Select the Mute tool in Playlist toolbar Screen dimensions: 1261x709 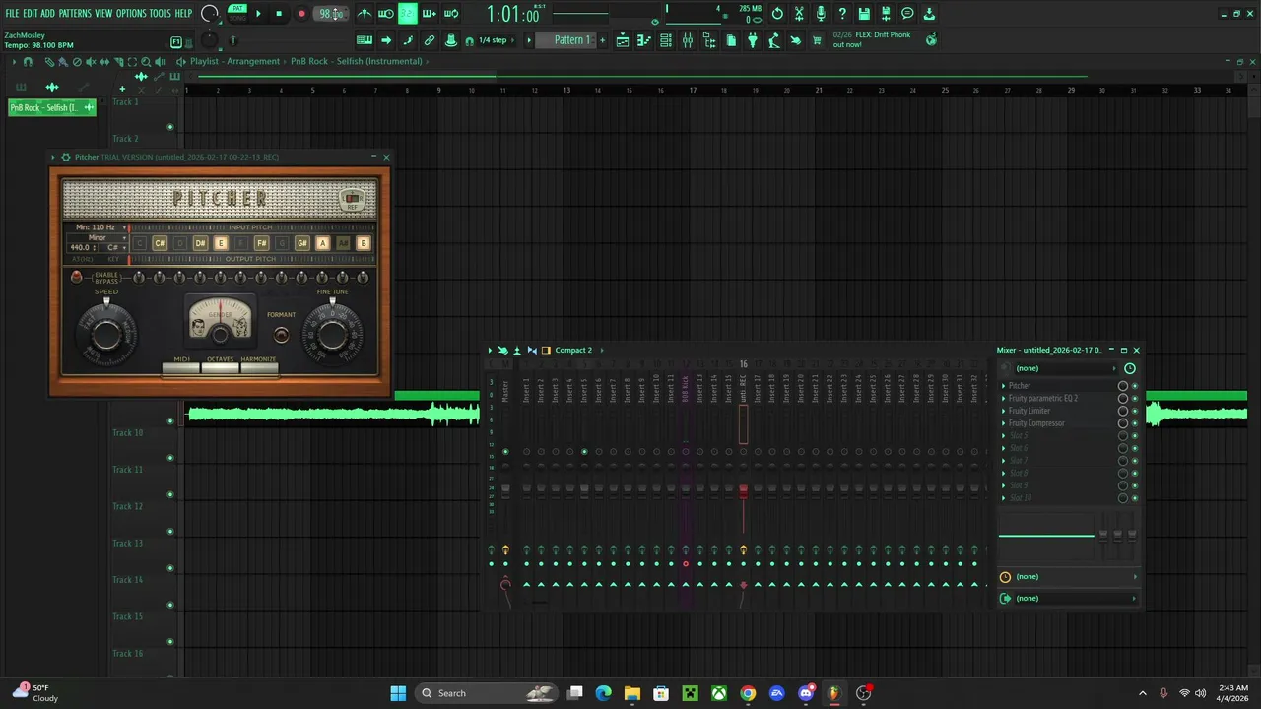click(x=91, y=61)
